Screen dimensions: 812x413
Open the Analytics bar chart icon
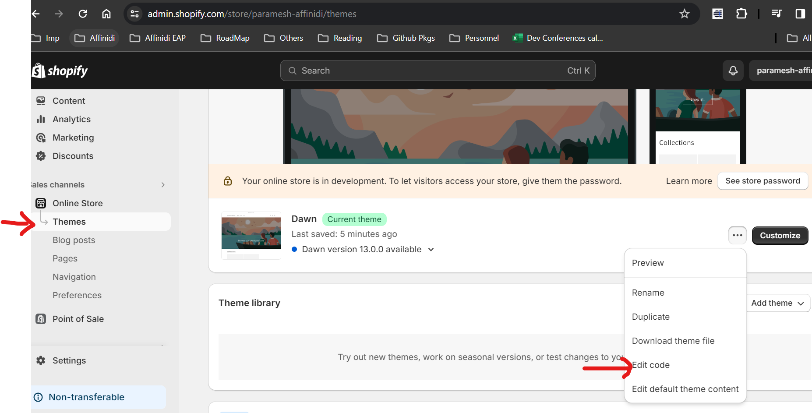coord(41,119)
